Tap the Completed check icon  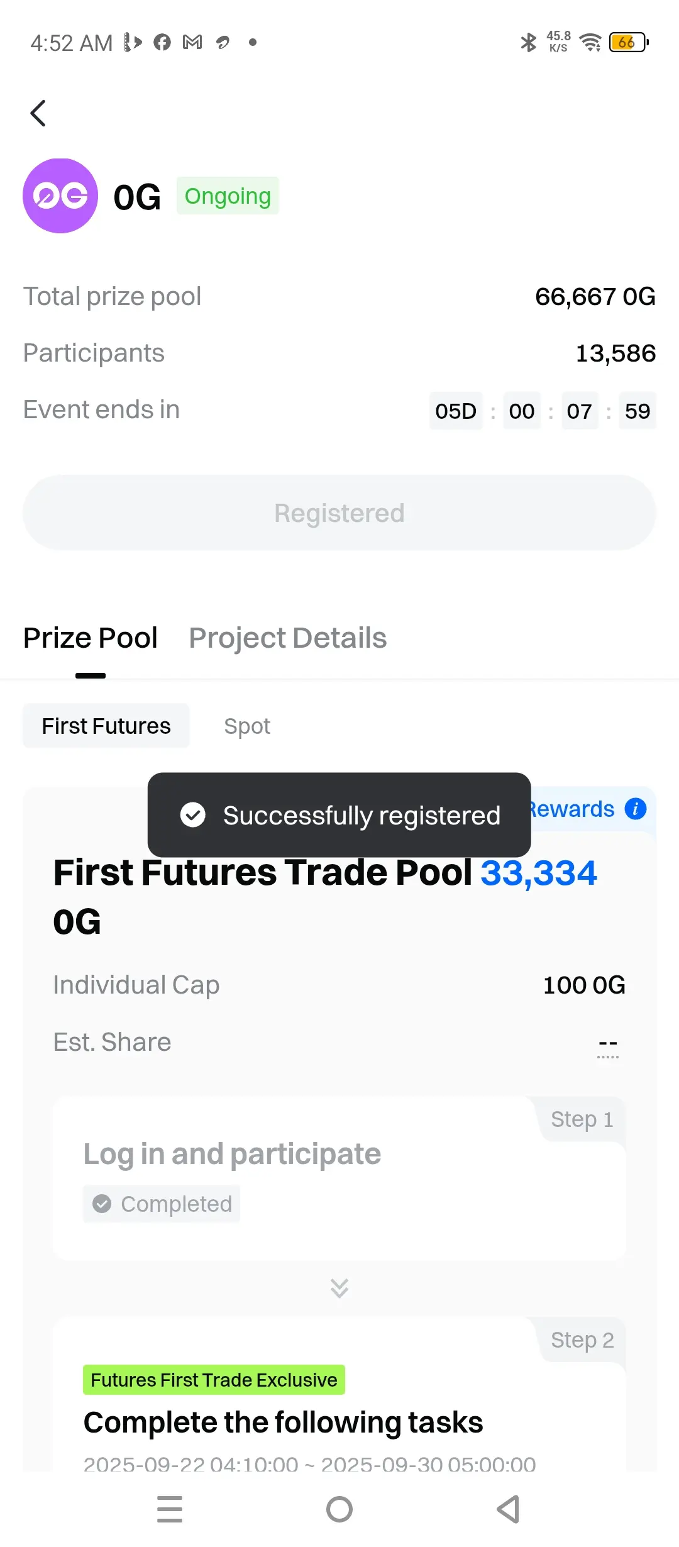coord(102,1204)
